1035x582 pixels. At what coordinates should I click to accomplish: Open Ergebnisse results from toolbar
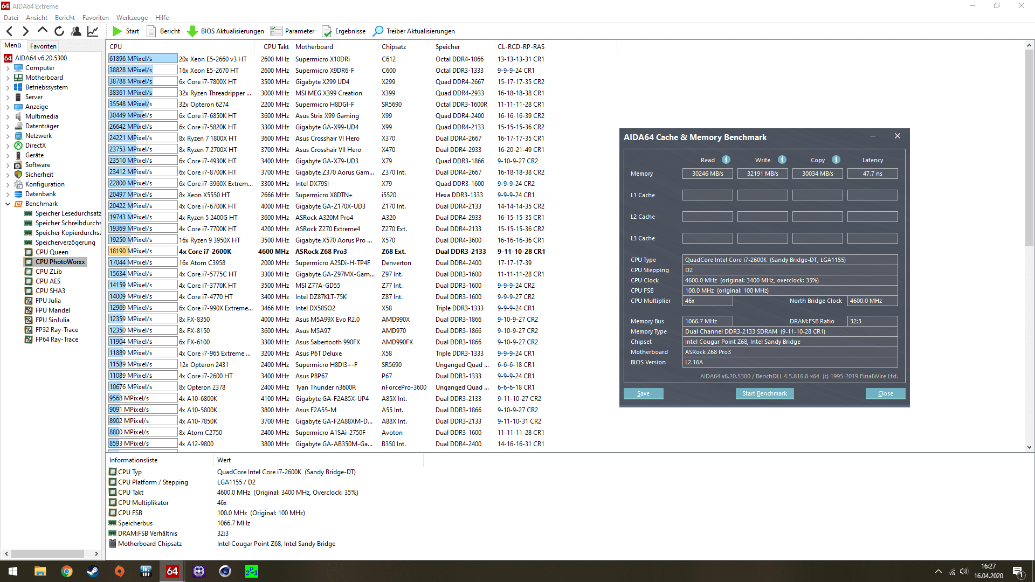coord(343,31)
